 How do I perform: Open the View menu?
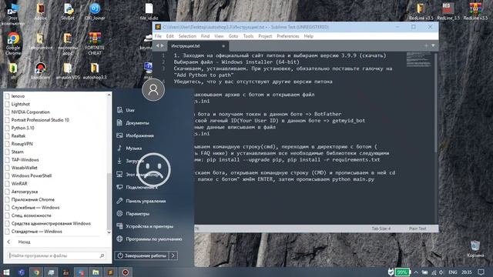(219, 36)
